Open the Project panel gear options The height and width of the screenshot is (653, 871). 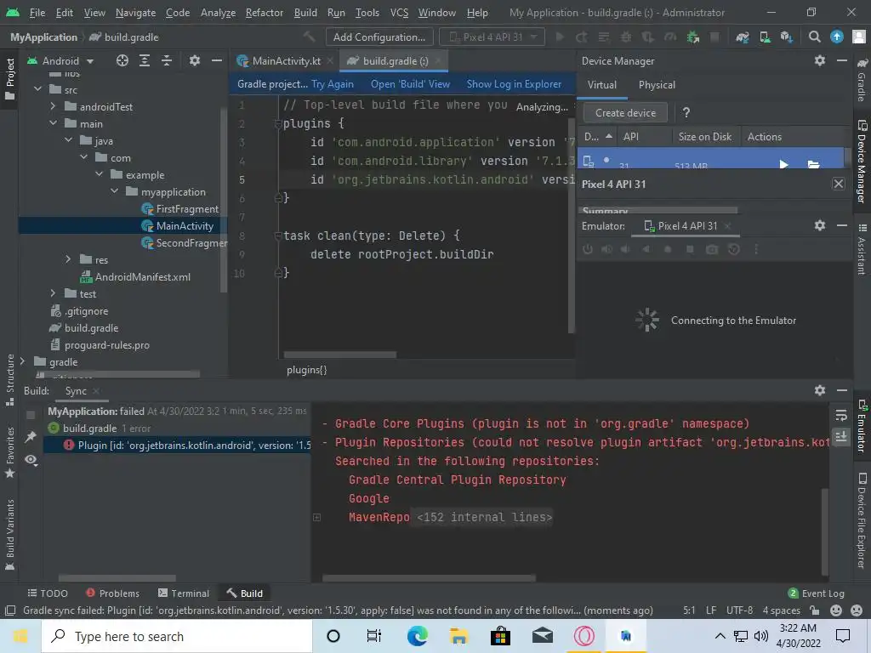(195, 60)
